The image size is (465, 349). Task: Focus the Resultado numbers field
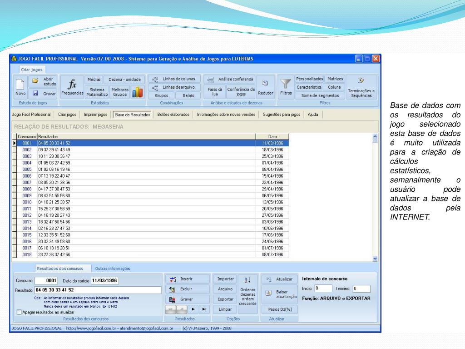point(98,290)
